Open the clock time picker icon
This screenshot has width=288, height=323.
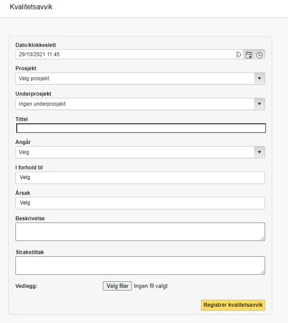pyautogui.click(x=259, y=55)
